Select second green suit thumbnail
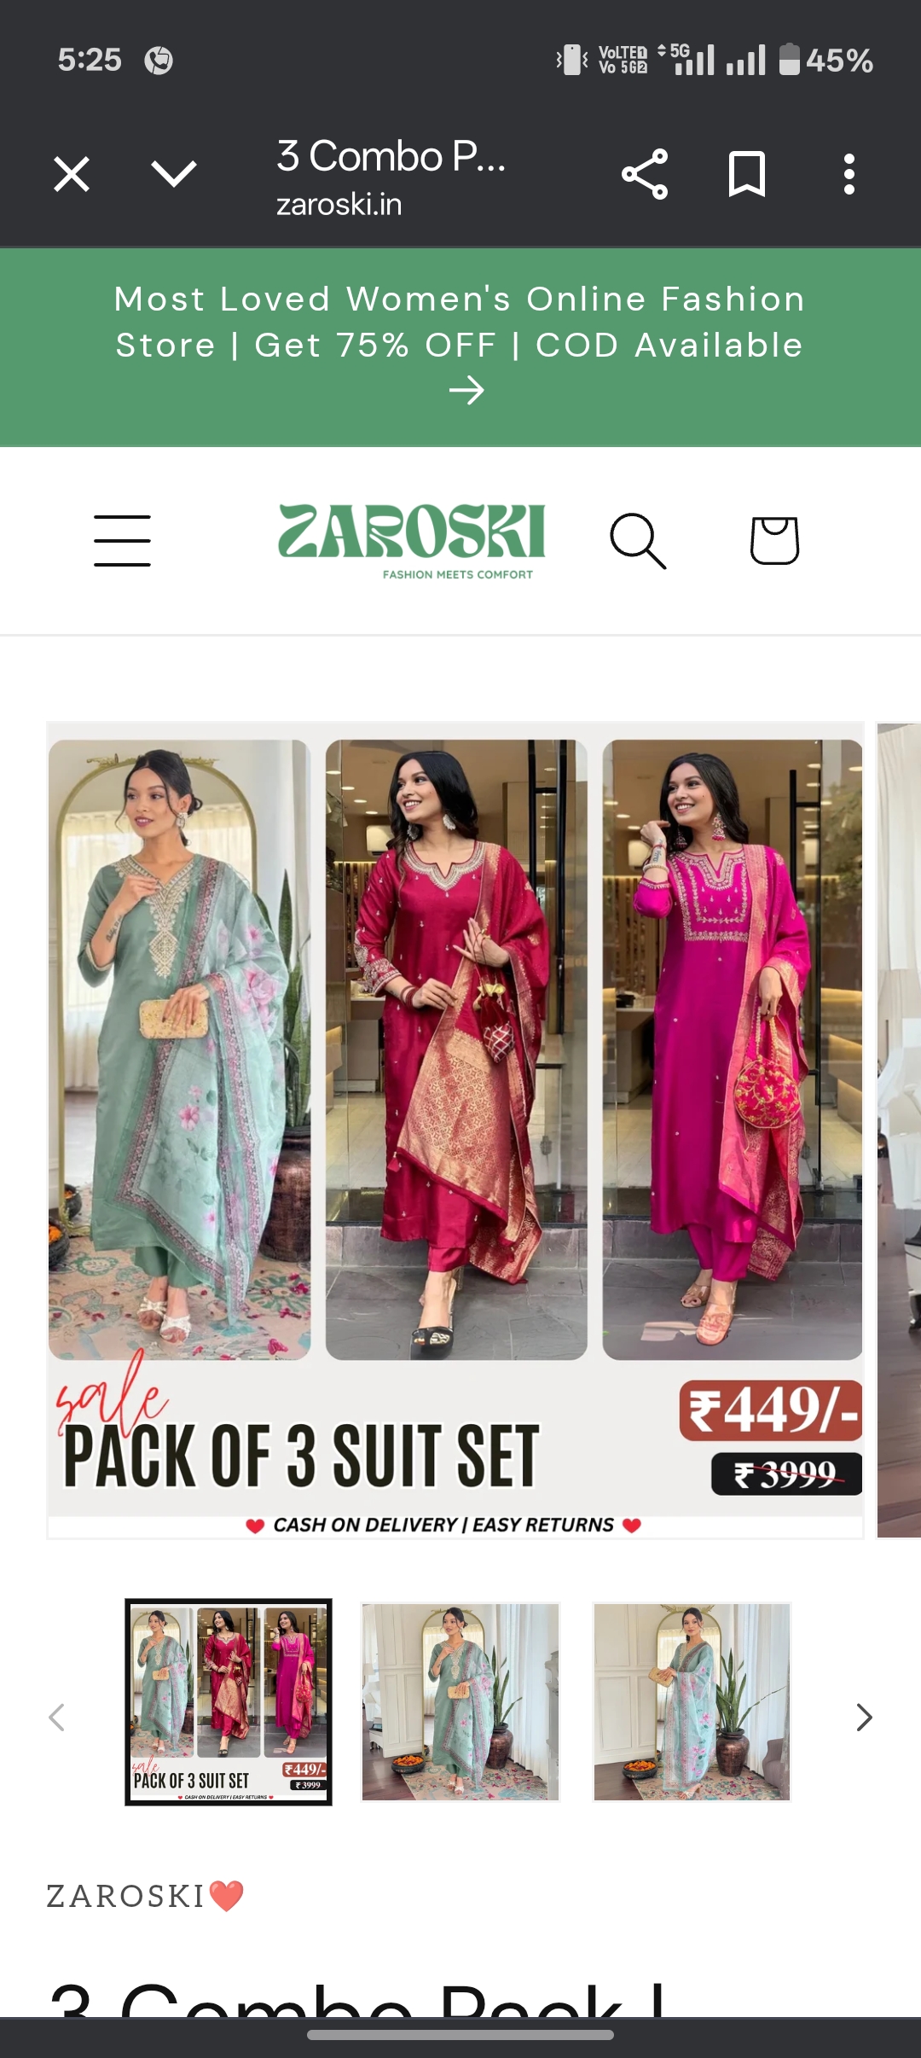Viewport: 921px width, 2058px height. [x=460, y=1702]
